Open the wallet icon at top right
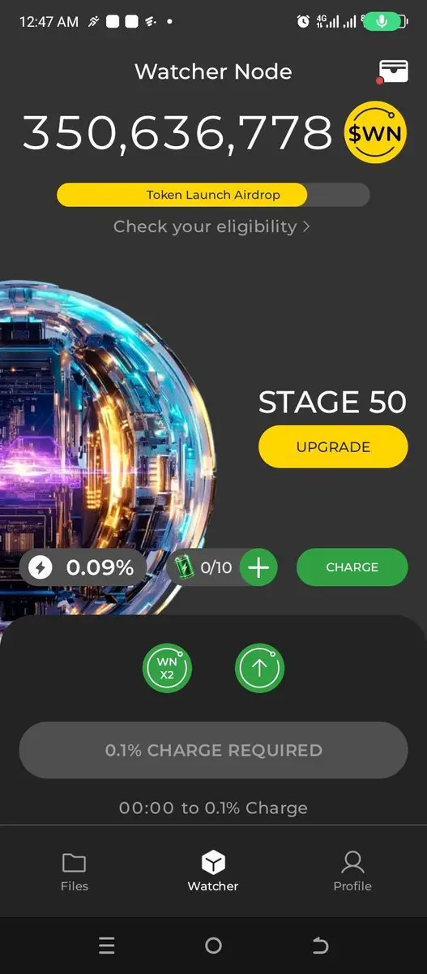 [x=393, y=71]
